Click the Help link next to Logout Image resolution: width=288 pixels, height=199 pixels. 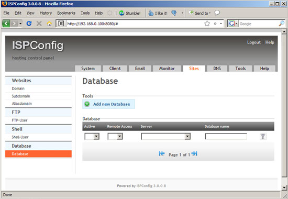(270, 42)
